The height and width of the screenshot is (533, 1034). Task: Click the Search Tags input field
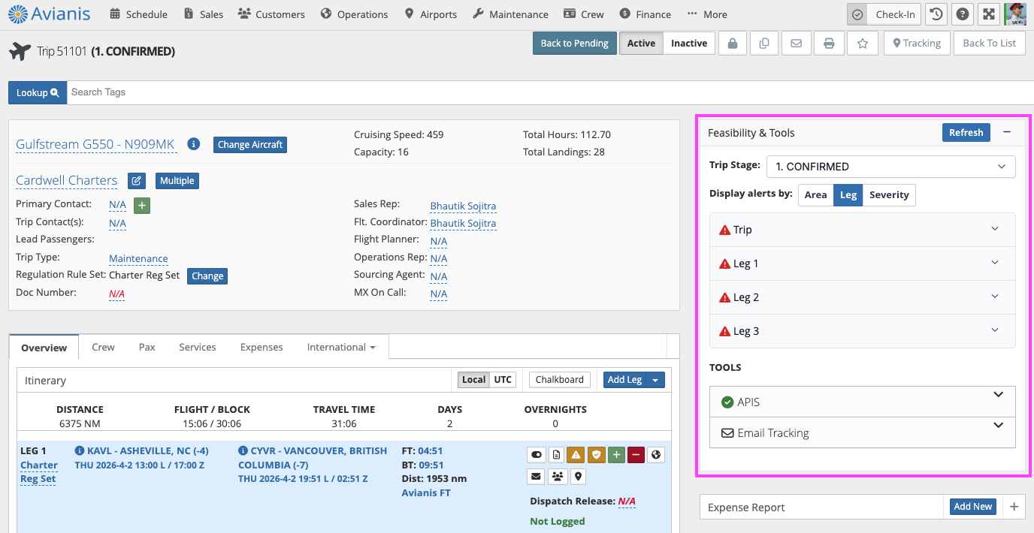click(376, 92)
